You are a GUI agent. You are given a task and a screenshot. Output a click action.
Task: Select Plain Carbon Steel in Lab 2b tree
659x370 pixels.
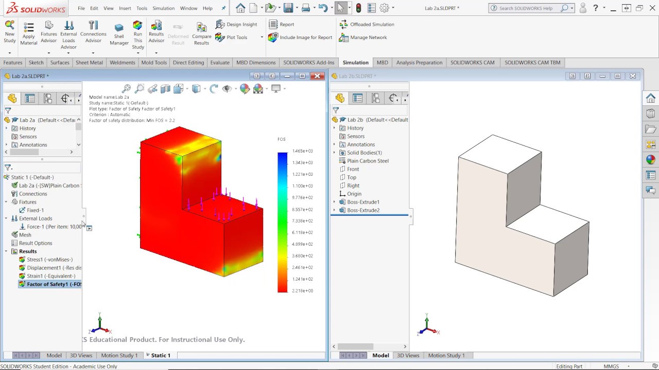(x=364, y=161)
